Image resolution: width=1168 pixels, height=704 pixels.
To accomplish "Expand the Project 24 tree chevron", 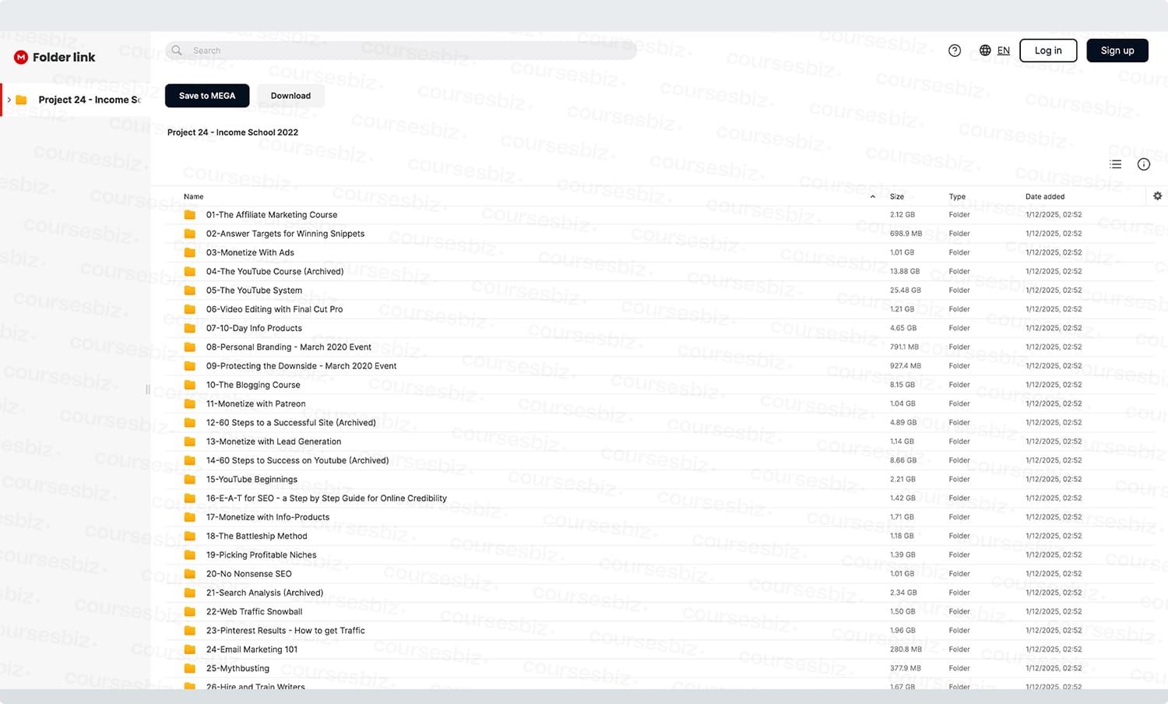I will coord(9,100).
